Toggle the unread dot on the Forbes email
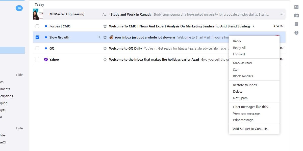 coord(46,26)
